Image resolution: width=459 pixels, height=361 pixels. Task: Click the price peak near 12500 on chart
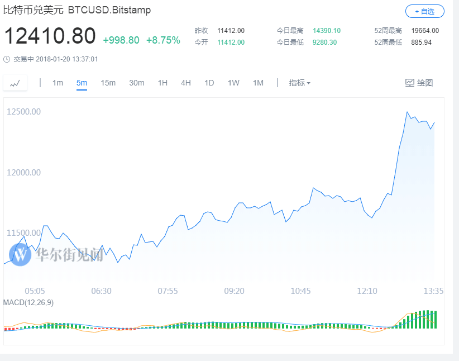407,112
